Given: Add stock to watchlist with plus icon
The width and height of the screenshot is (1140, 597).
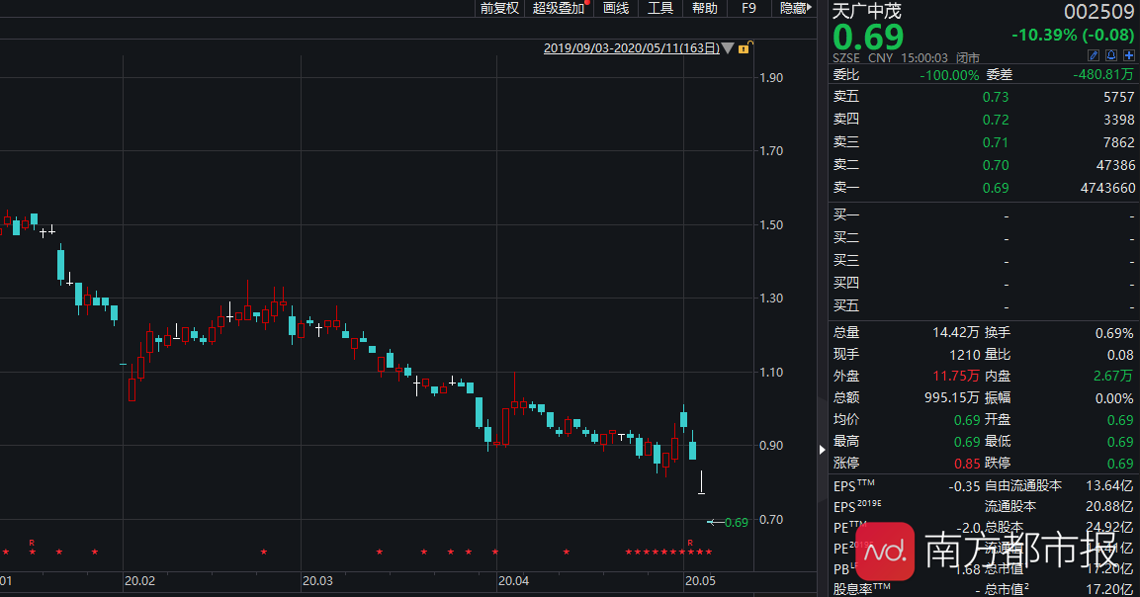Looking at the screenshot, I should (1129, 55).
